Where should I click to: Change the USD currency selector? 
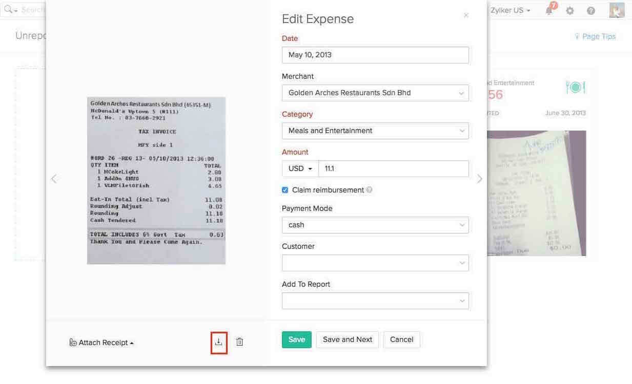click(x=300, y=168)
